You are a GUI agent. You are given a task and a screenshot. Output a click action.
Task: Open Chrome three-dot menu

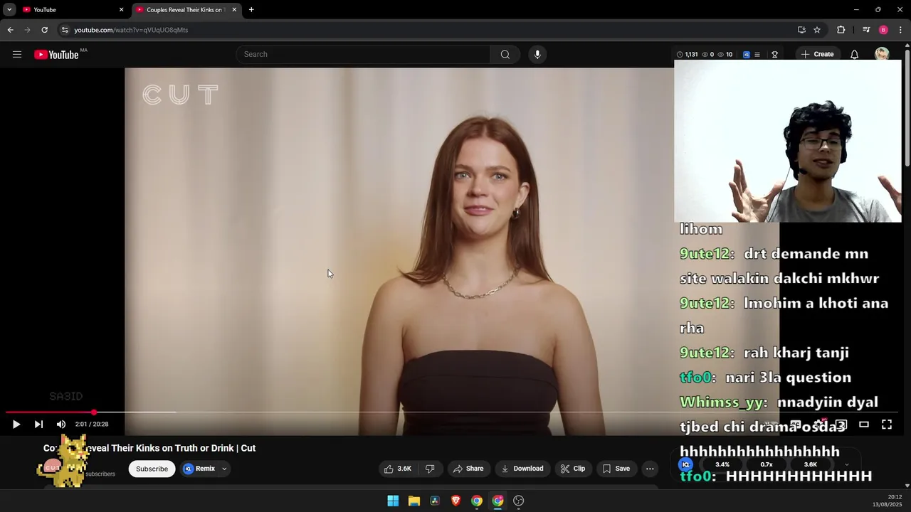pos(900,30)
